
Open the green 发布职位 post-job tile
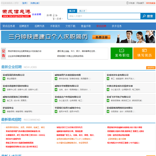121,53
